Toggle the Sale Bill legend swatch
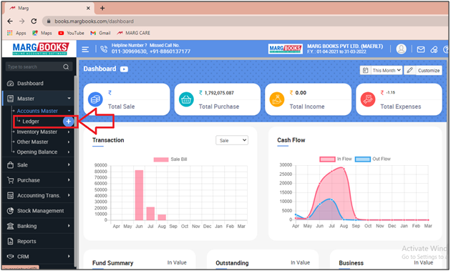 tap(161, 159)
